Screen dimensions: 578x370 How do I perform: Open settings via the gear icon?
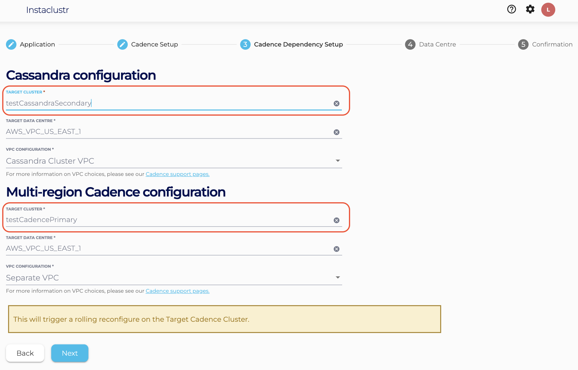pyautogui.click(x=530, y=9)
